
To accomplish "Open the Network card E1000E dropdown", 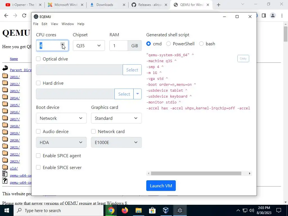I will pos(116,142).
